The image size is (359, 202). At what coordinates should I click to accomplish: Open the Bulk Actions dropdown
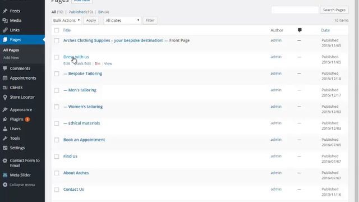66,20
